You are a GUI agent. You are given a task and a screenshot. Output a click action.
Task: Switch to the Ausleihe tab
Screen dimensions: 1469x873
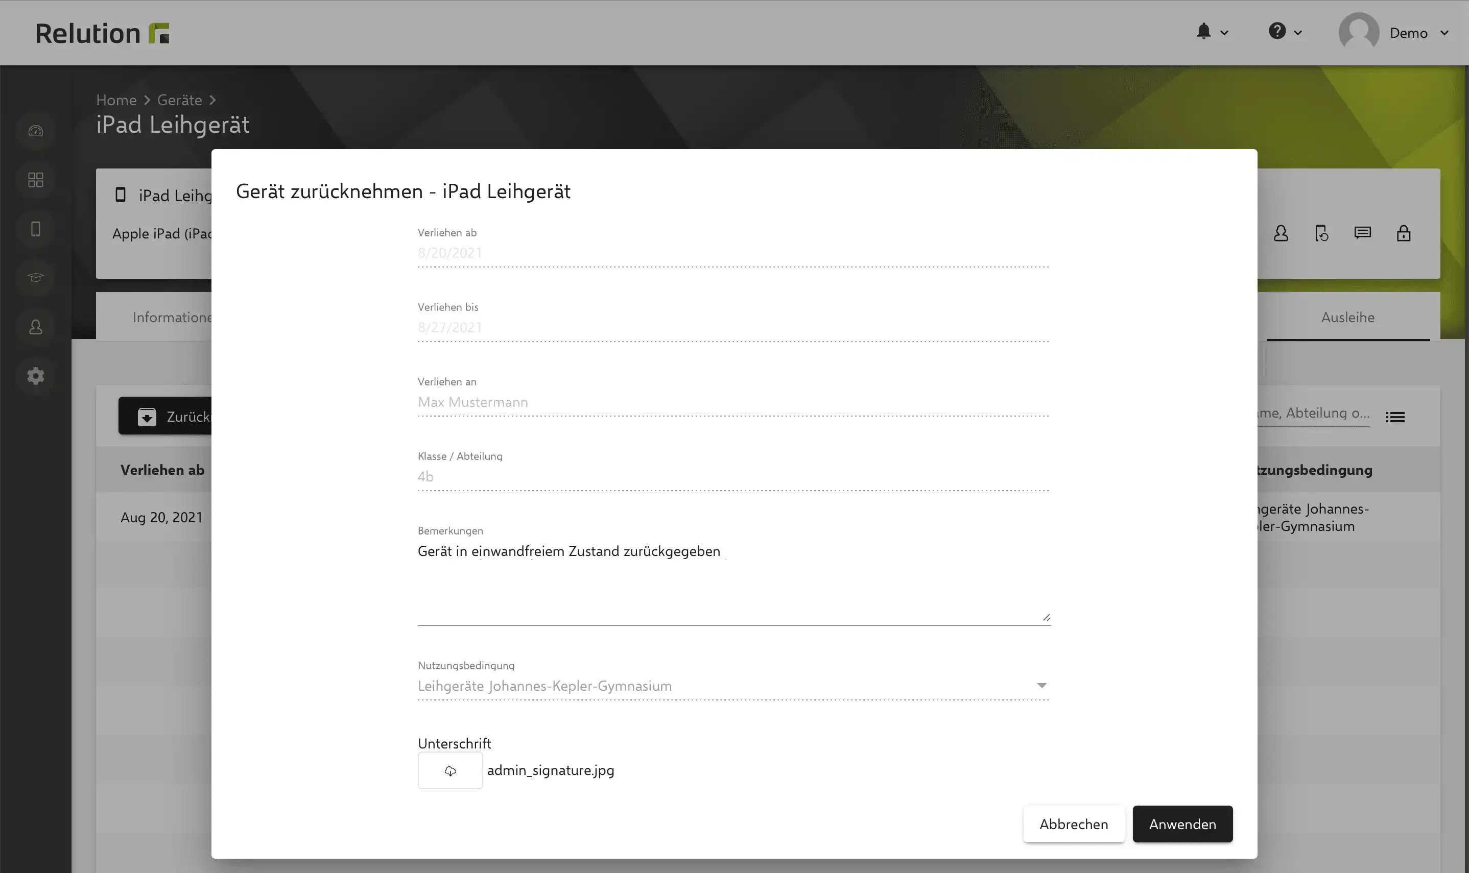click(x=1348, y=317)
